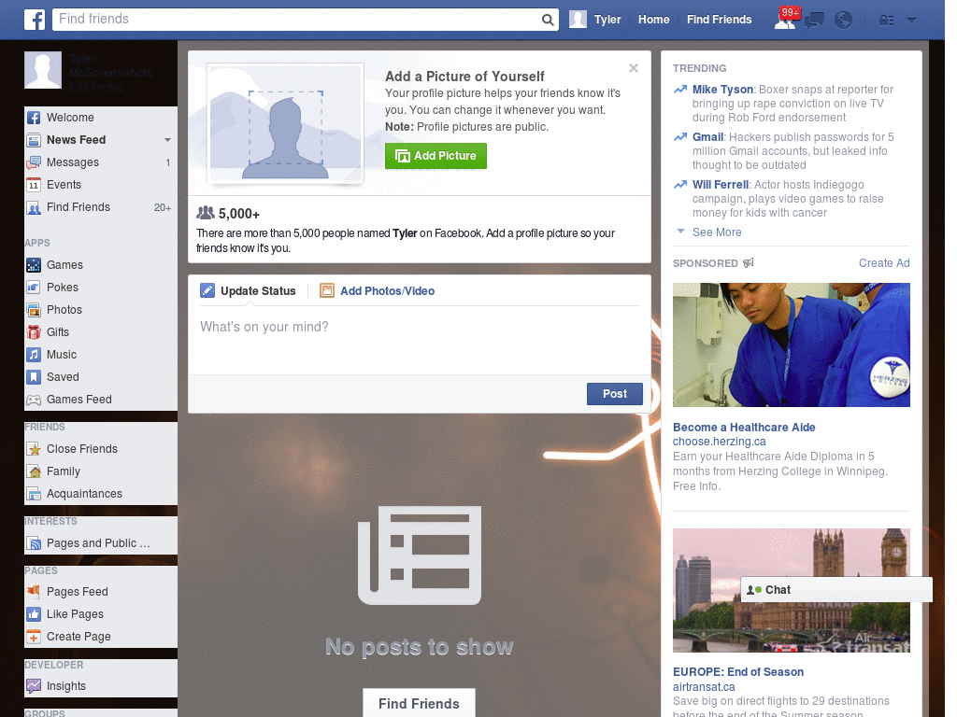957x717 pixels.
Task: Click the green Add Picture button
Action: pyautogui.click(x=436, y=156)
